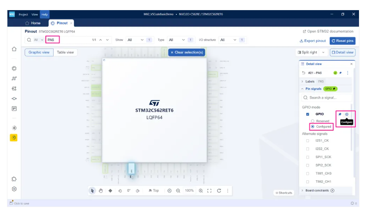The image size is (365, 213).
Task: Expand the Board constraints section
Action: 303,190
